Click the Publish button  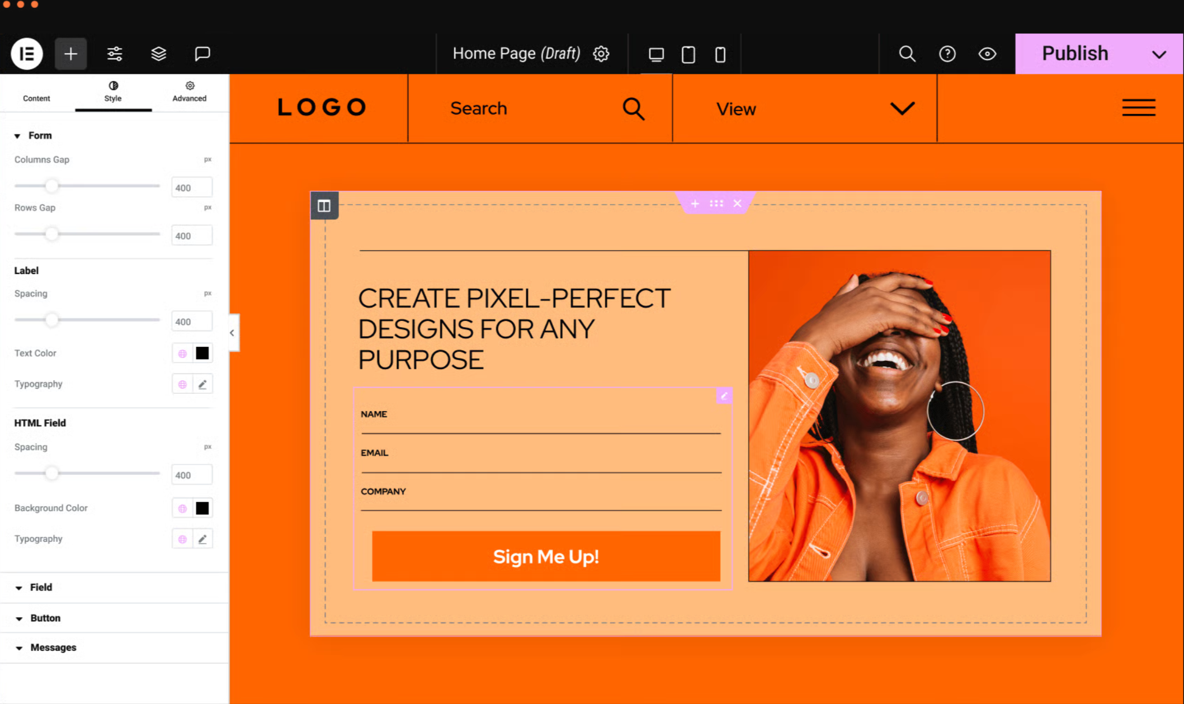click(1075, 54)
